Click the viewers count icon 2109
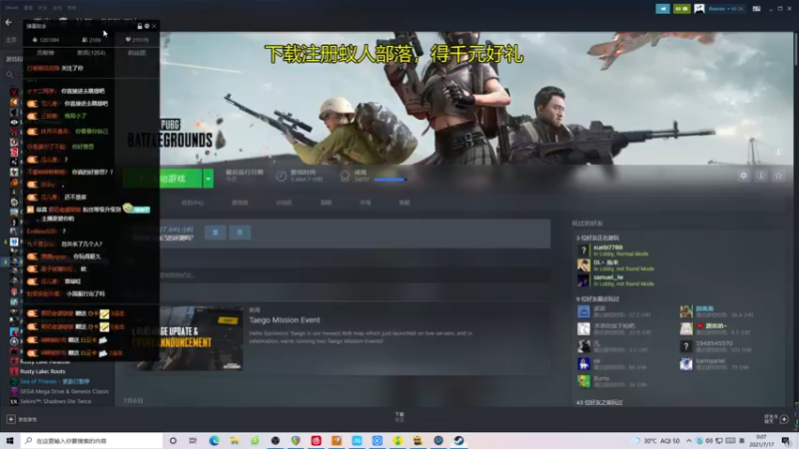Image resolution: width=799 pixels, height=449 pixels. point(91,40)
